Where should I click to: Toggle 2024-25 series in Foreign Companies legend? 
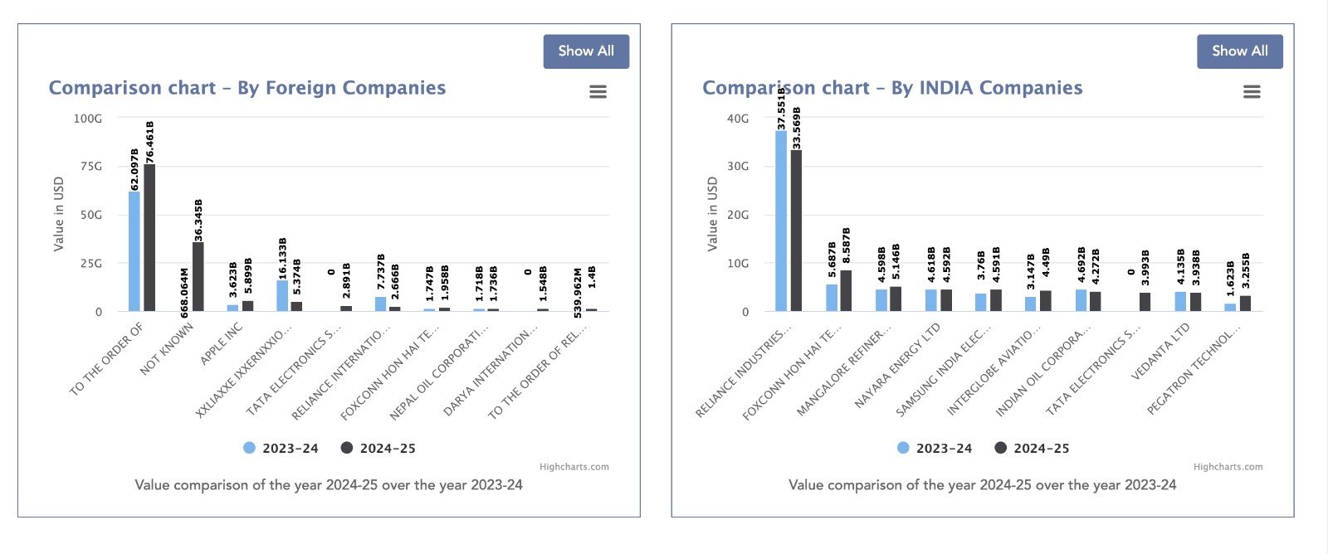point(378,448)
